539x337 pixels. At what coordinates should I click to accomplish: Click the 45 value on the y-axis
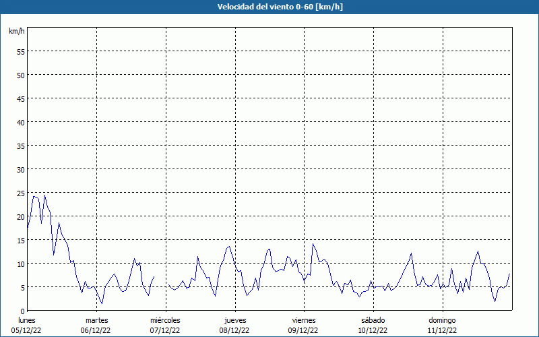pyautogui.click(x=21, y=98)
